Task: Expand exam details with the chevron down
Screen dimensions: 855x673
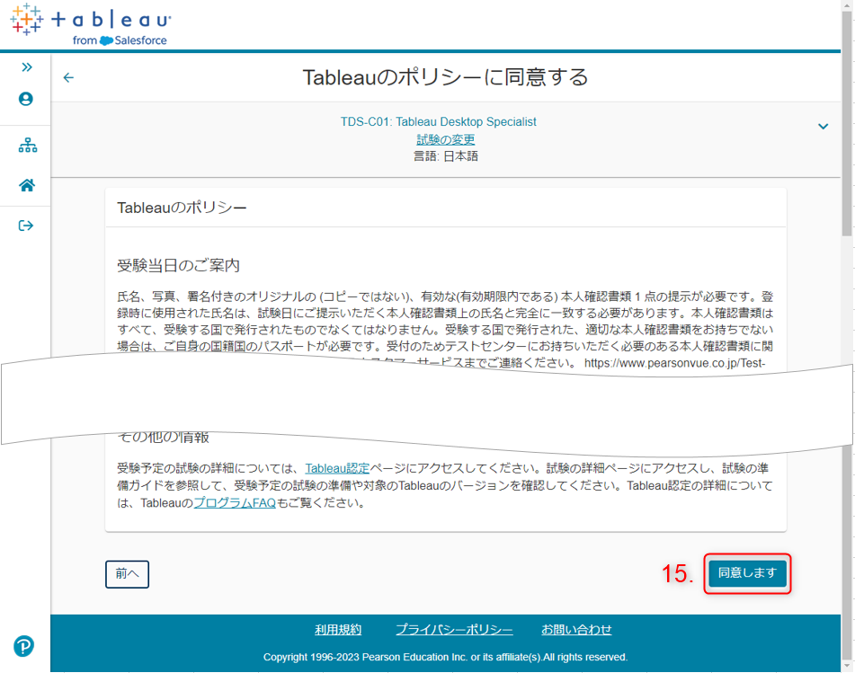Action: click(823, 127)
